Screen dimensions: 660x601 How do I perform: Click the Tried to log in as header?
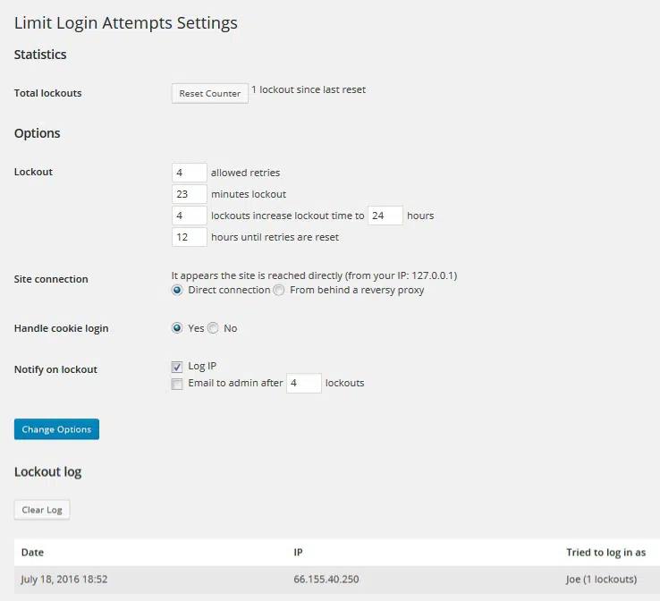(x=605, y=553)
